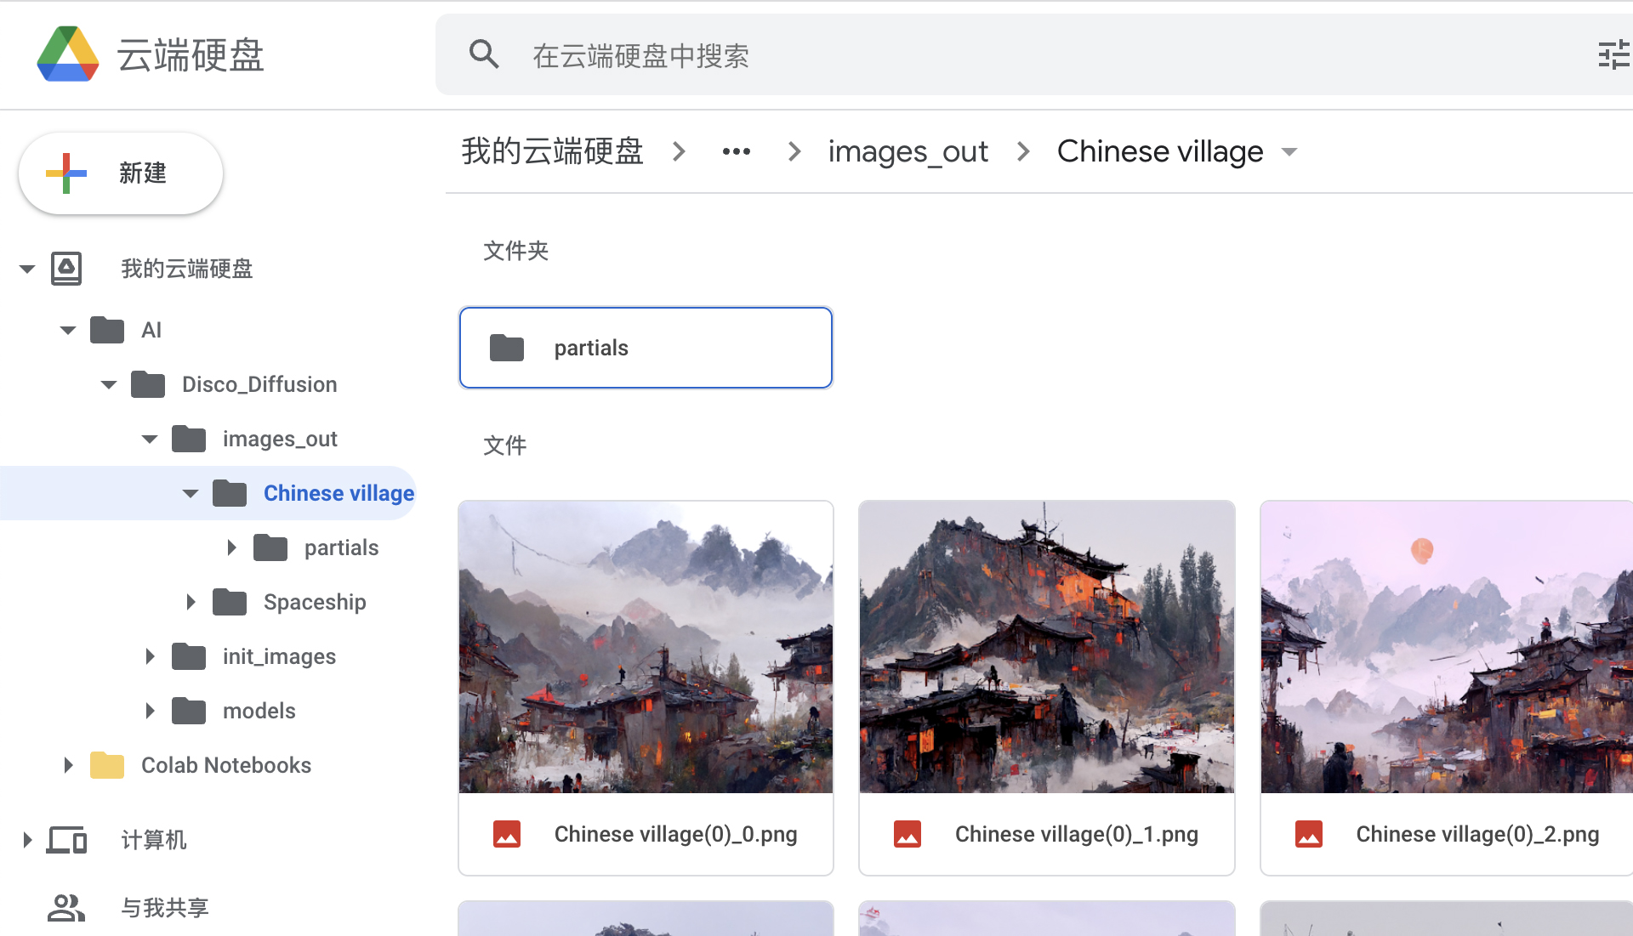Expand the models folder arrow
This screenshot has width=1633, height=936.
click(x=150, y=711)
